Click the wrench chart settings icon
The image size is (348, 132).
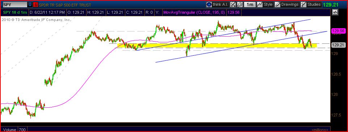[x=239, y=4]
